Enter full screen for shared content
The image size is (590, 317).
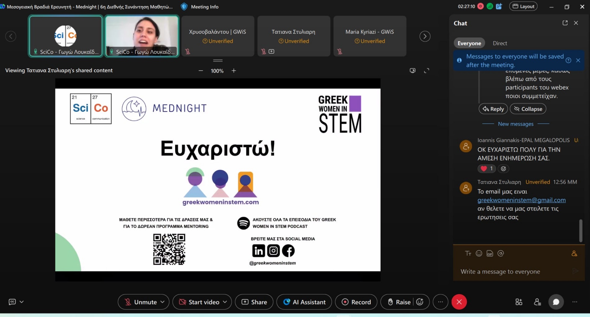[426, 71]
